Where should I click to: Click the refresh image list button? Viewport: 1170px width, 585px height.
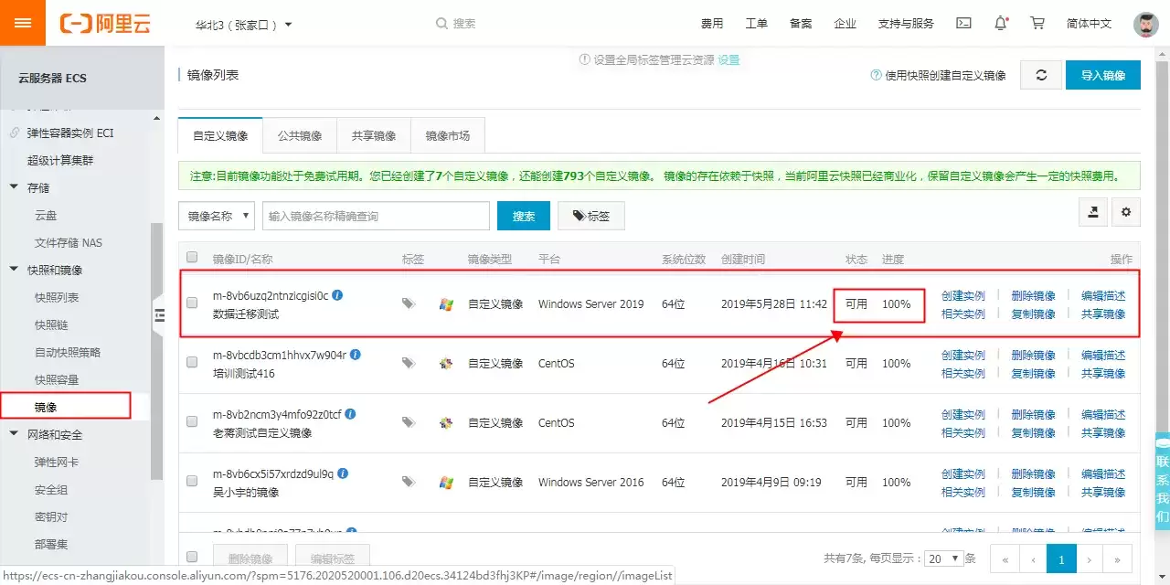click(x=1041, y=75)
